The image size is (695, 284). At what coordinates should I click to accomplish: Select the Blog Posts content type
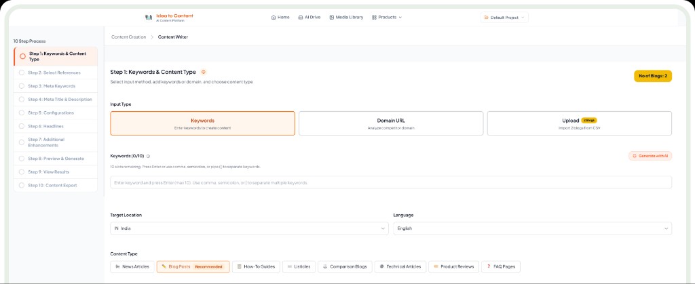(x=193, y=267)
